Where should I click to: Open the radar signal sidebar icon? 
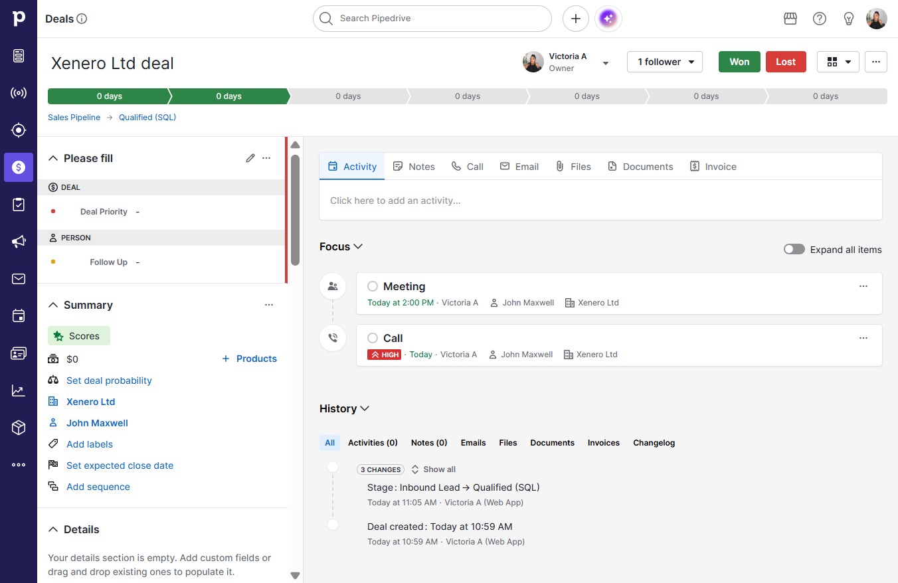click(19, 93)
